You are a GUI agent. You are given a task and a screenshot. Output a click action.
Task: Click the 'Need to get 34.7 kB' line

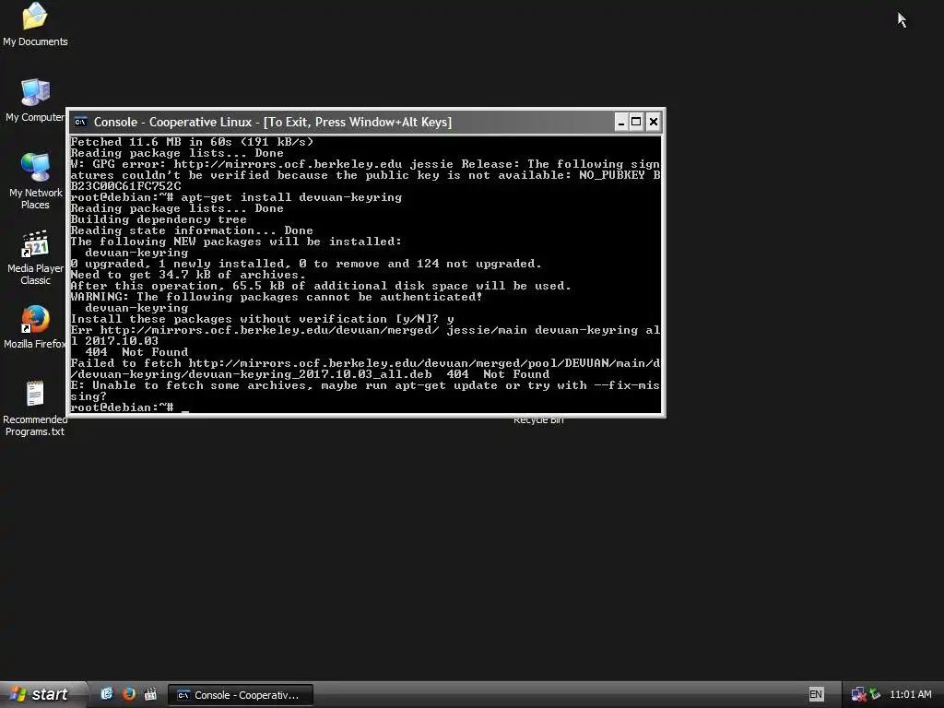tap(188, 275)
